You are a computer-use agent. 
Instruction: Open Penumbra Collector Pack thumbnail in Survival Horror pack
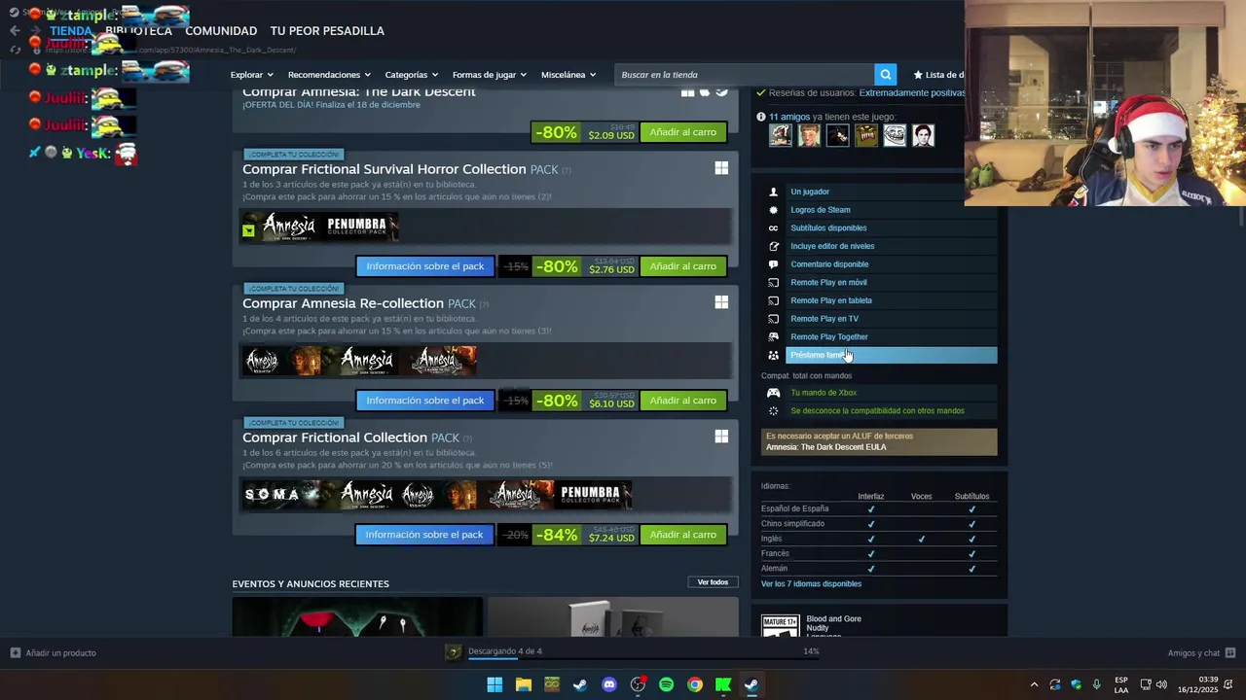[359, 227]
